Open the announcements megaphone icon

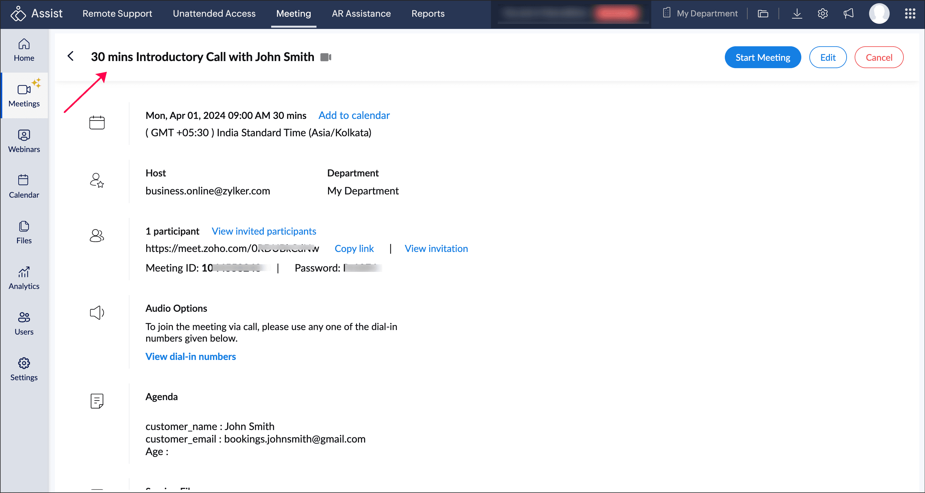(848, 13)
